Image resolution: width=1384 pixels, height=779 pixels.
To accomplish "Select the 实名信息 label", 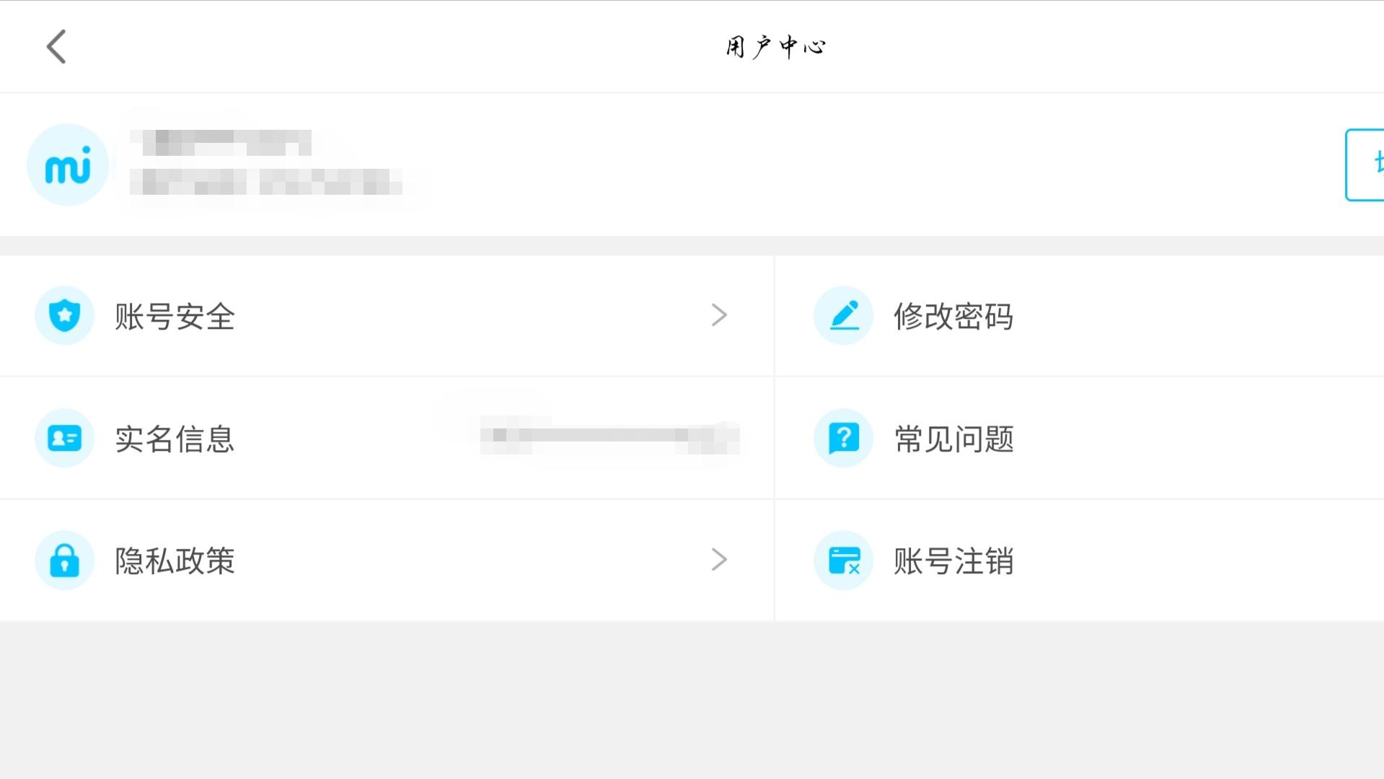I will [x=175, y=439].
